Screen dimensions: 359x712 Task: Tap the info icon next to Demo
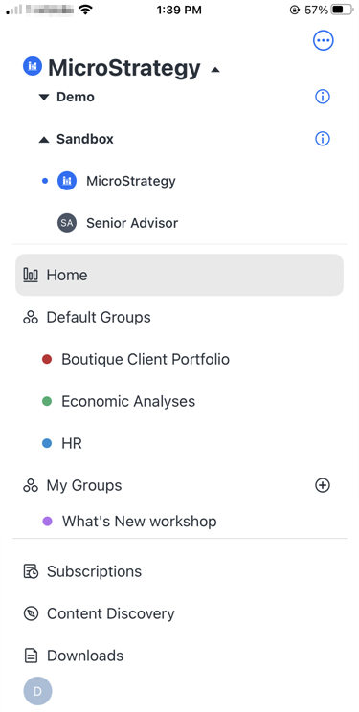(x=323, y=97)
